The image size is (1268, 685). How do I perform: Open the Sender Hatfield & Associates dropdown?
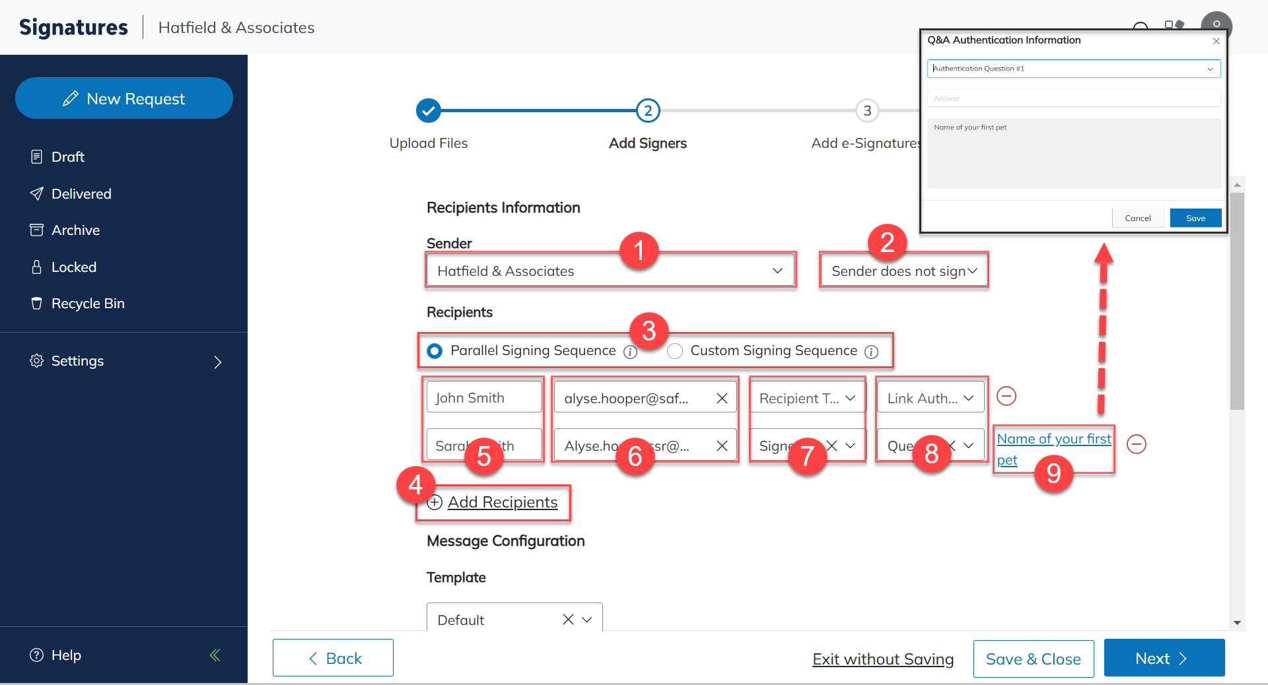click(x=610, y=271)
